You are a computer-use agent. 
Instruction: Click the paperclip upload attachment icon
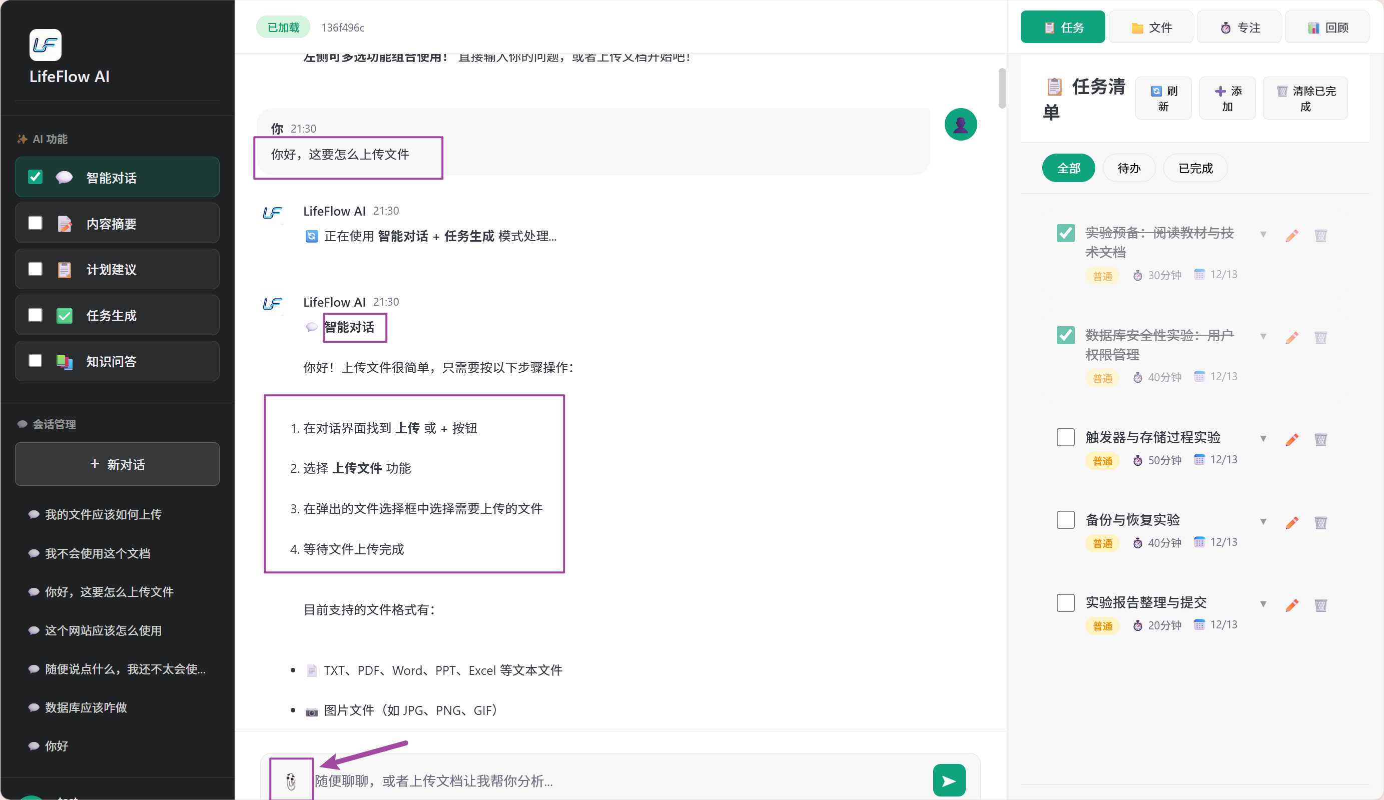[x=291, y=780]
